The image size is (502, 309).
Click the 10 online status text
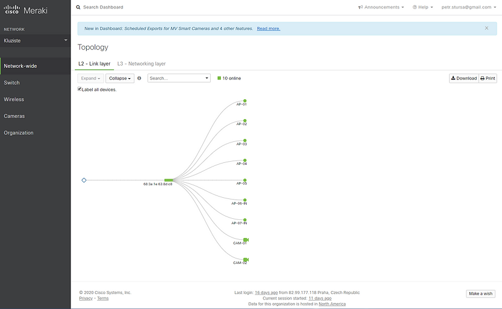click(x=232, y=78)
